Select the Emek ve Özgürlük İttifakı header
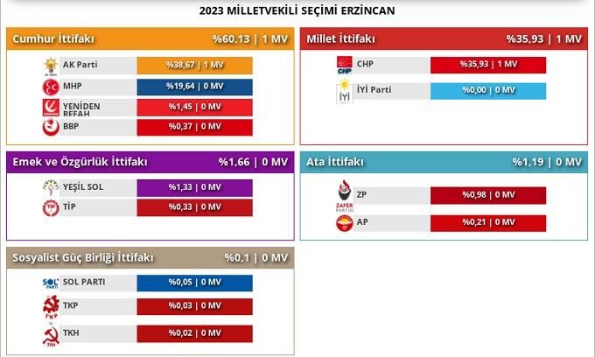Image resolution: width=595 pixels, height=357 pixels. coord(150,162)
